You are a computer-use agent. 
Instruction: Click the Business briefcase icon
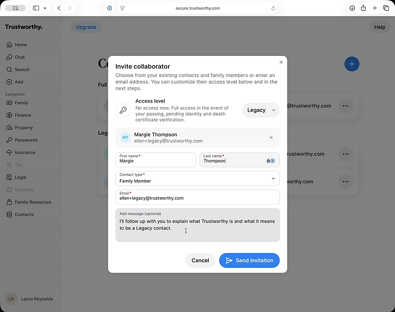[9, 189]
